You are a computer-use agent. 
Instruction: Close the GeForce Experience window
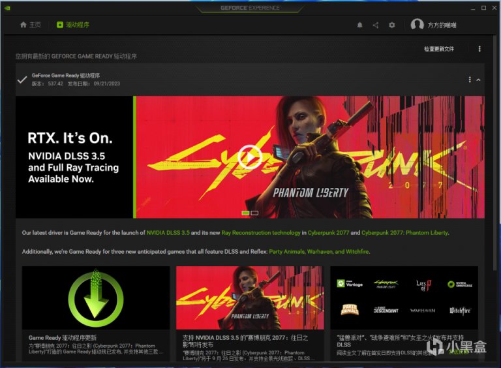click(x=494, y=8)
